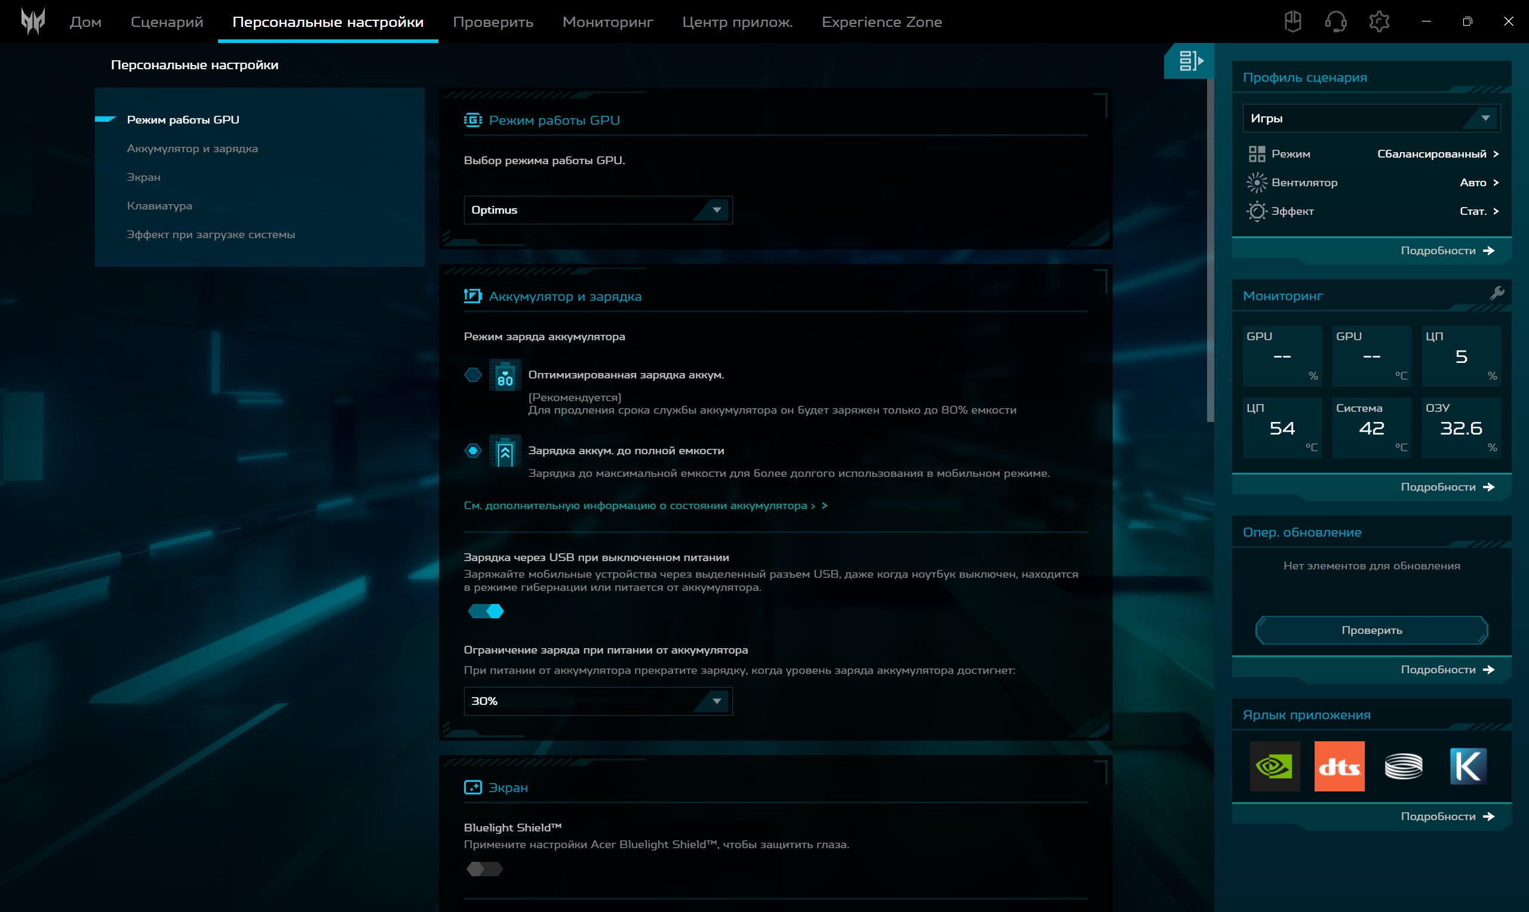Launch the Killer app shortcut

pos(1468,766)
